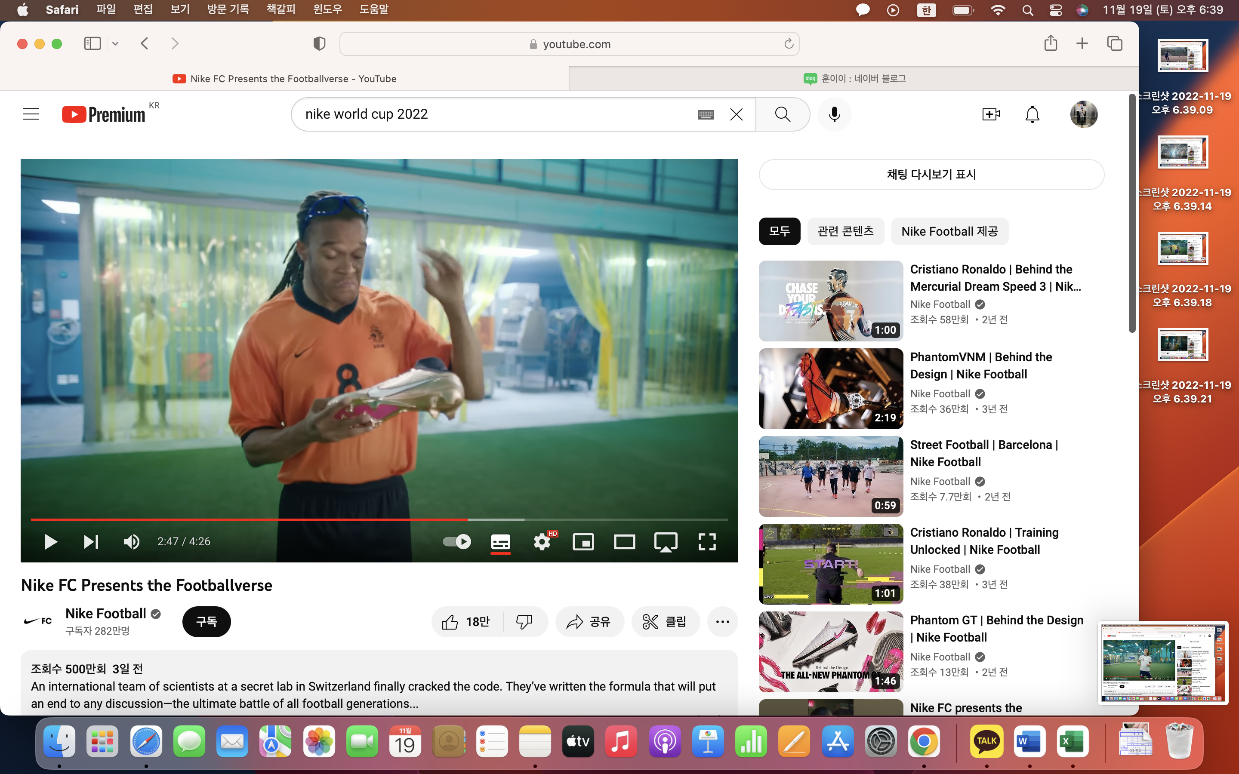Skip to next video in player
1239x774 pixels.
(91, 542)
